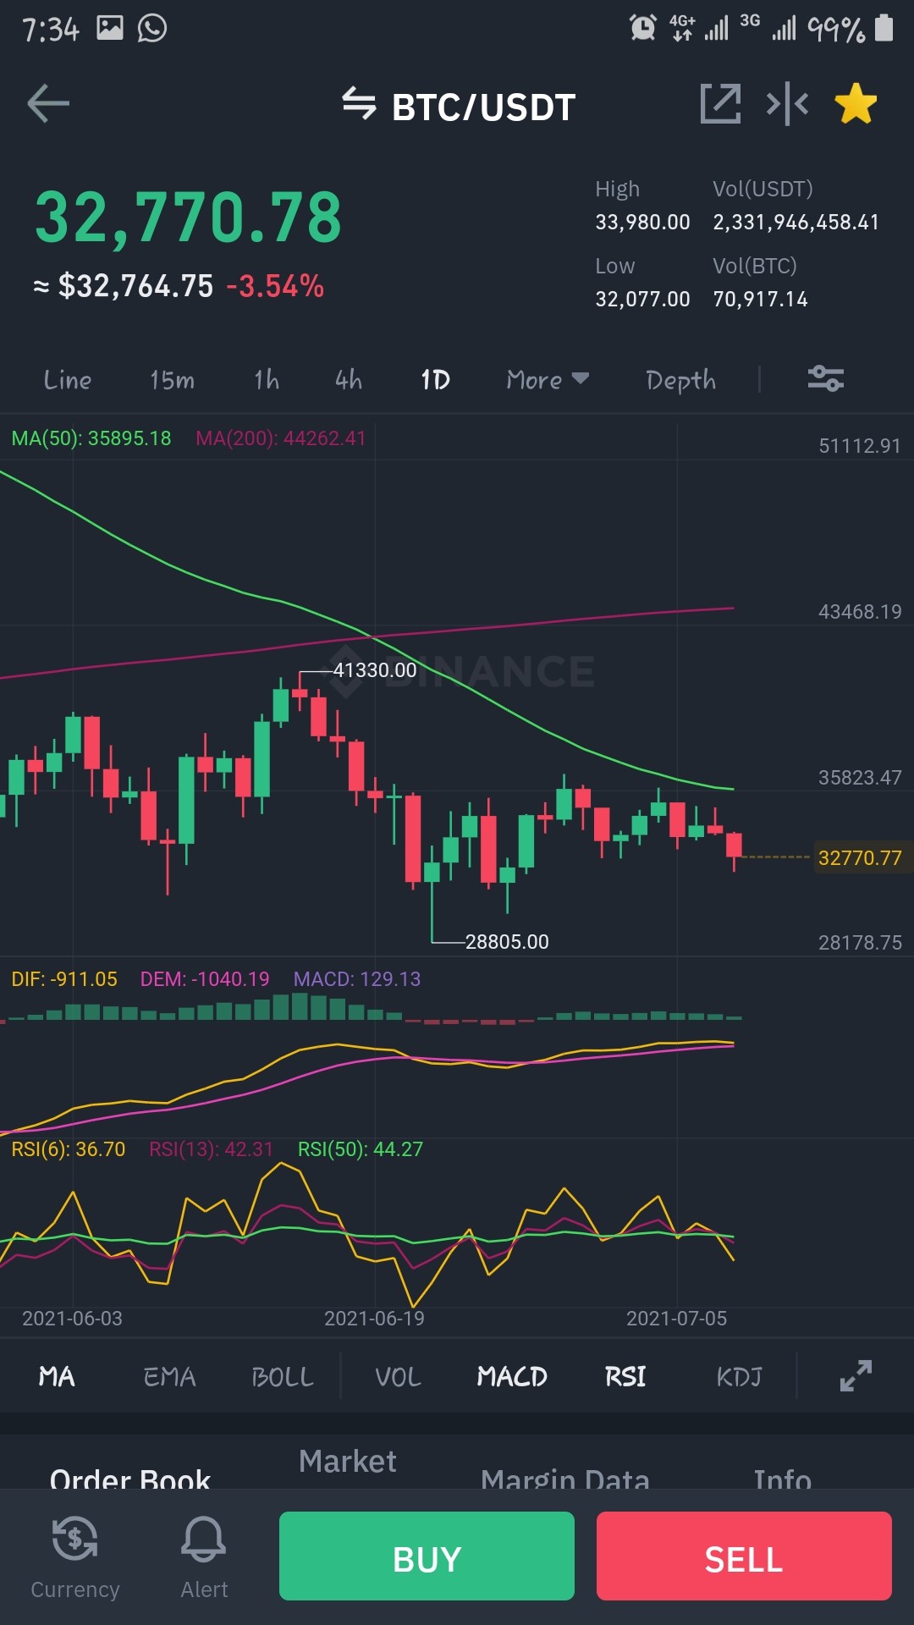Tap the red SELL button
The image size is (914, 1625).
click(744, 1556)
